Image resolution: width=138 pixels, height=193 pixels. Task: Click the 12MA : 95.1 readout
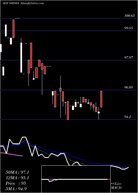pyautogui.click(x=17, y=178)
